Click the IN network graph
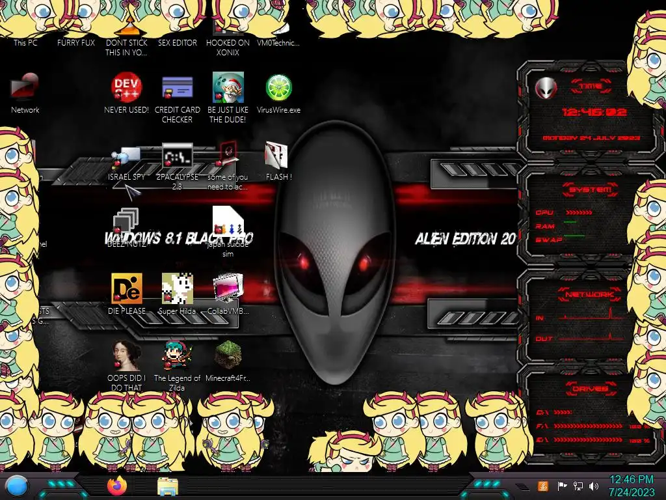 coord(591,314)
